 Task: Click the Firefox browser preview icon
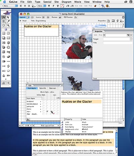pyautogui.click(x=108, y=6)
